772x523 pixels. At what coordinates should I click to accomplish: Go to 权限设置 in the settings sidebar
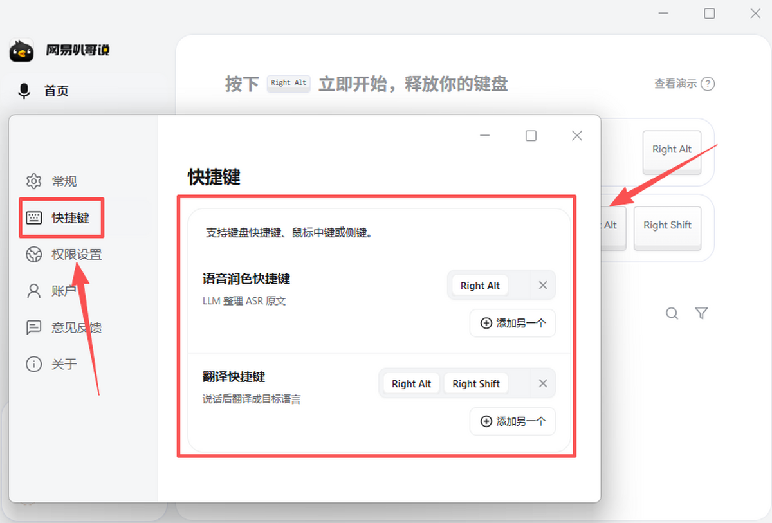[x=64, y=255]
